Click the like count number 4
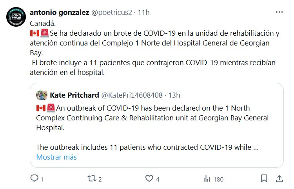Viewport: 294px width, 189px height. point(158,179)
